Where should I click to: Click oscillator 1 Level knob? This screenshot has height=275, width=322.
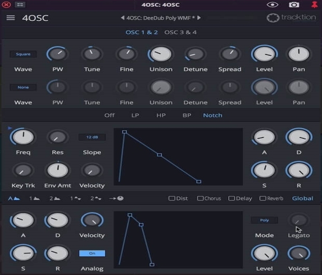[x=264, y=54]
